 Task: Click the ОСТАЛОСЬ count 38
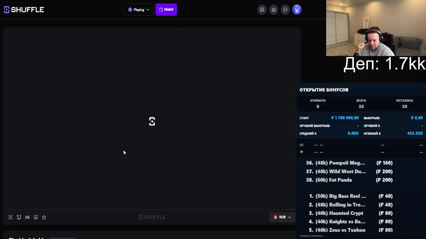tap(404, 107)
